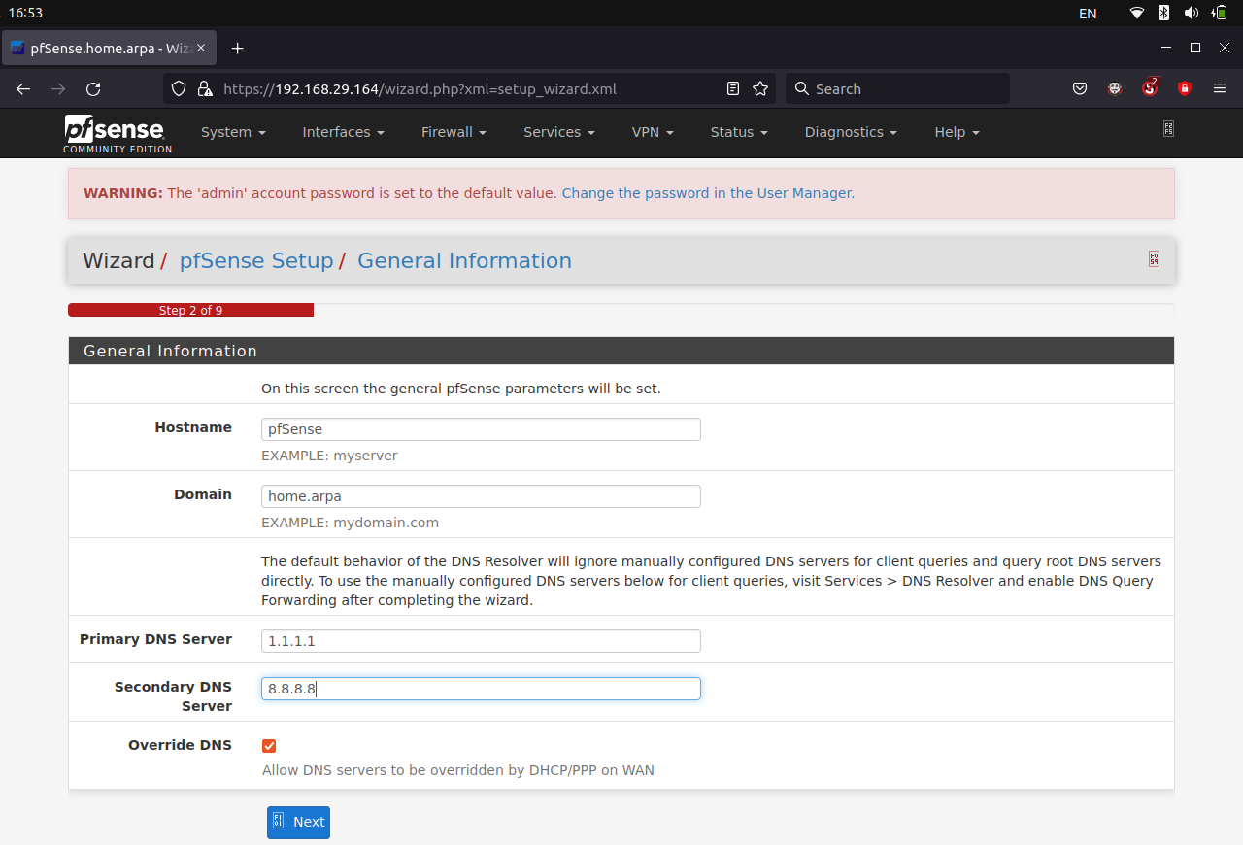Open a new tab with plus icon
Screen dimensions: 1243x845
(237, 48)
